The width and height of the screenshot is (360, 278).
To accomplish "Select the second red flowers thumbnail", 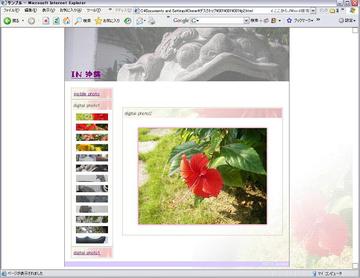I will pyautogui.click(x=92, y=127).
